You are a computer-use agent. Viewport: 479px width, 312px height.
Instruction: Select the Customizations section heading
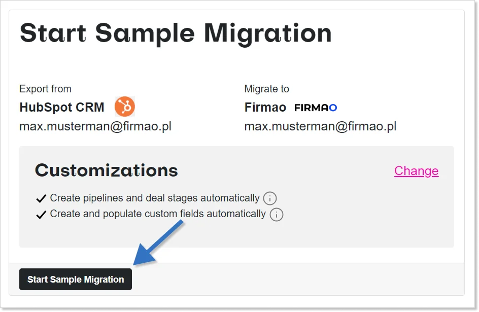107,170
